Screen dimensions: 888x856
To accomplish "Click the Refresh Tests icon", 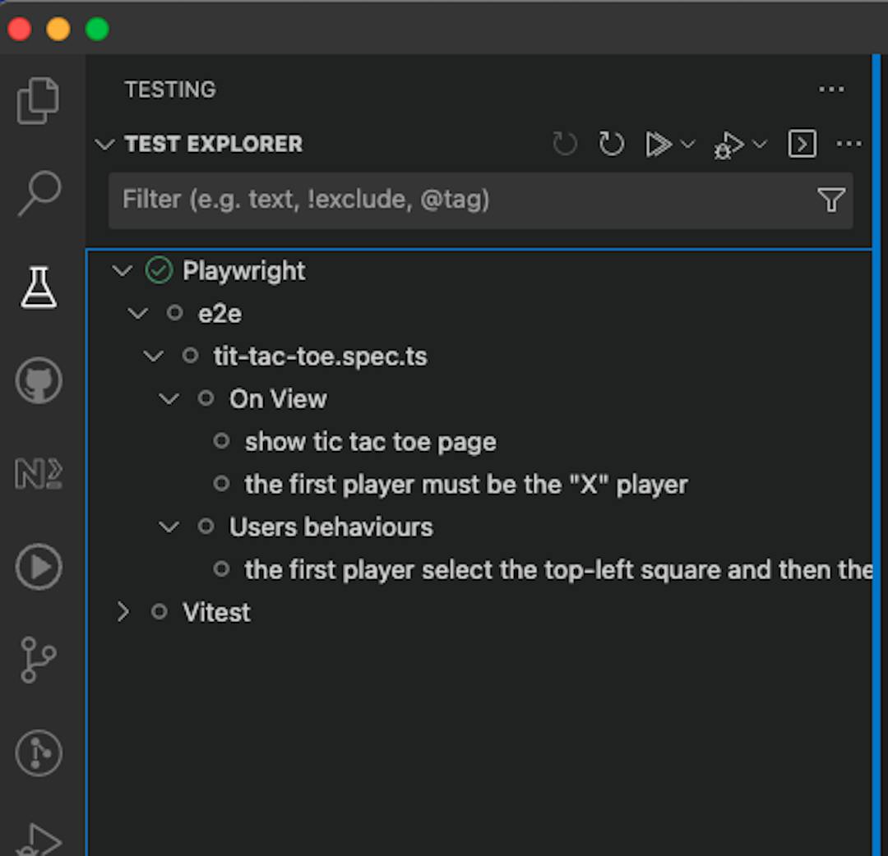I will (x=611, y=145).
